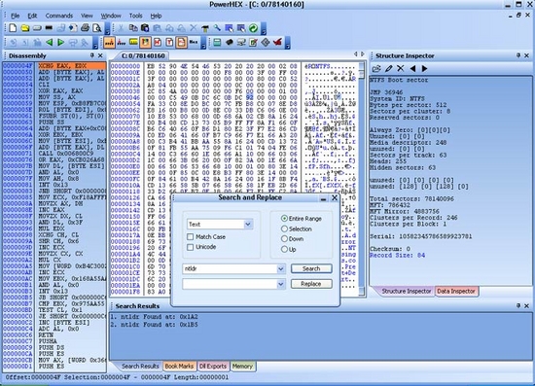Click the printer icon in toolbar
The image size is (535, 386).
(x=85, y=28)
